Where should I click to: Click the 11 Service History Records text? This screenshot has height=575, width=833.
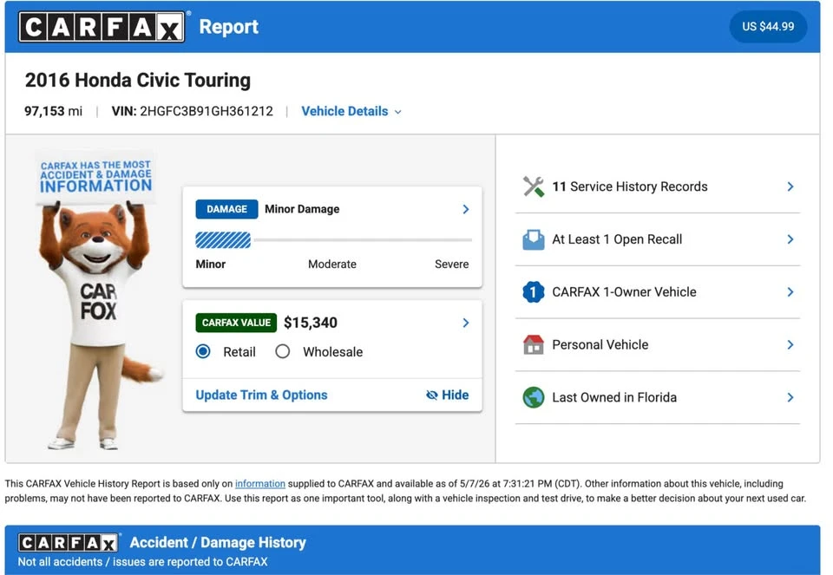click(x=630, y=186)
